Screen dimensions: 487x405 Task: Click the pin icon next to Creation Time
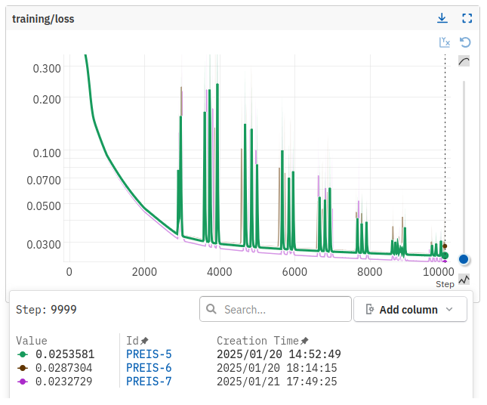(304, 341)
